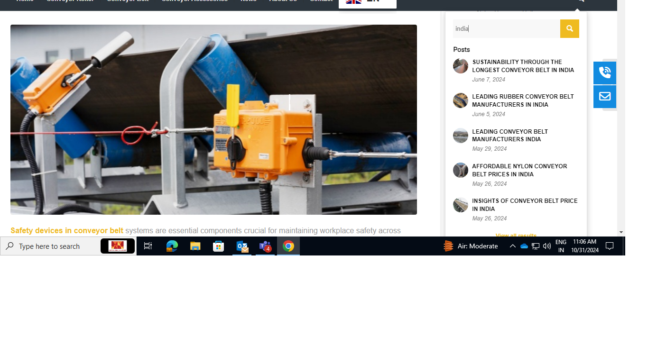
Task: Click the 'June 5, 2024' post date
Action: point(489,114)
